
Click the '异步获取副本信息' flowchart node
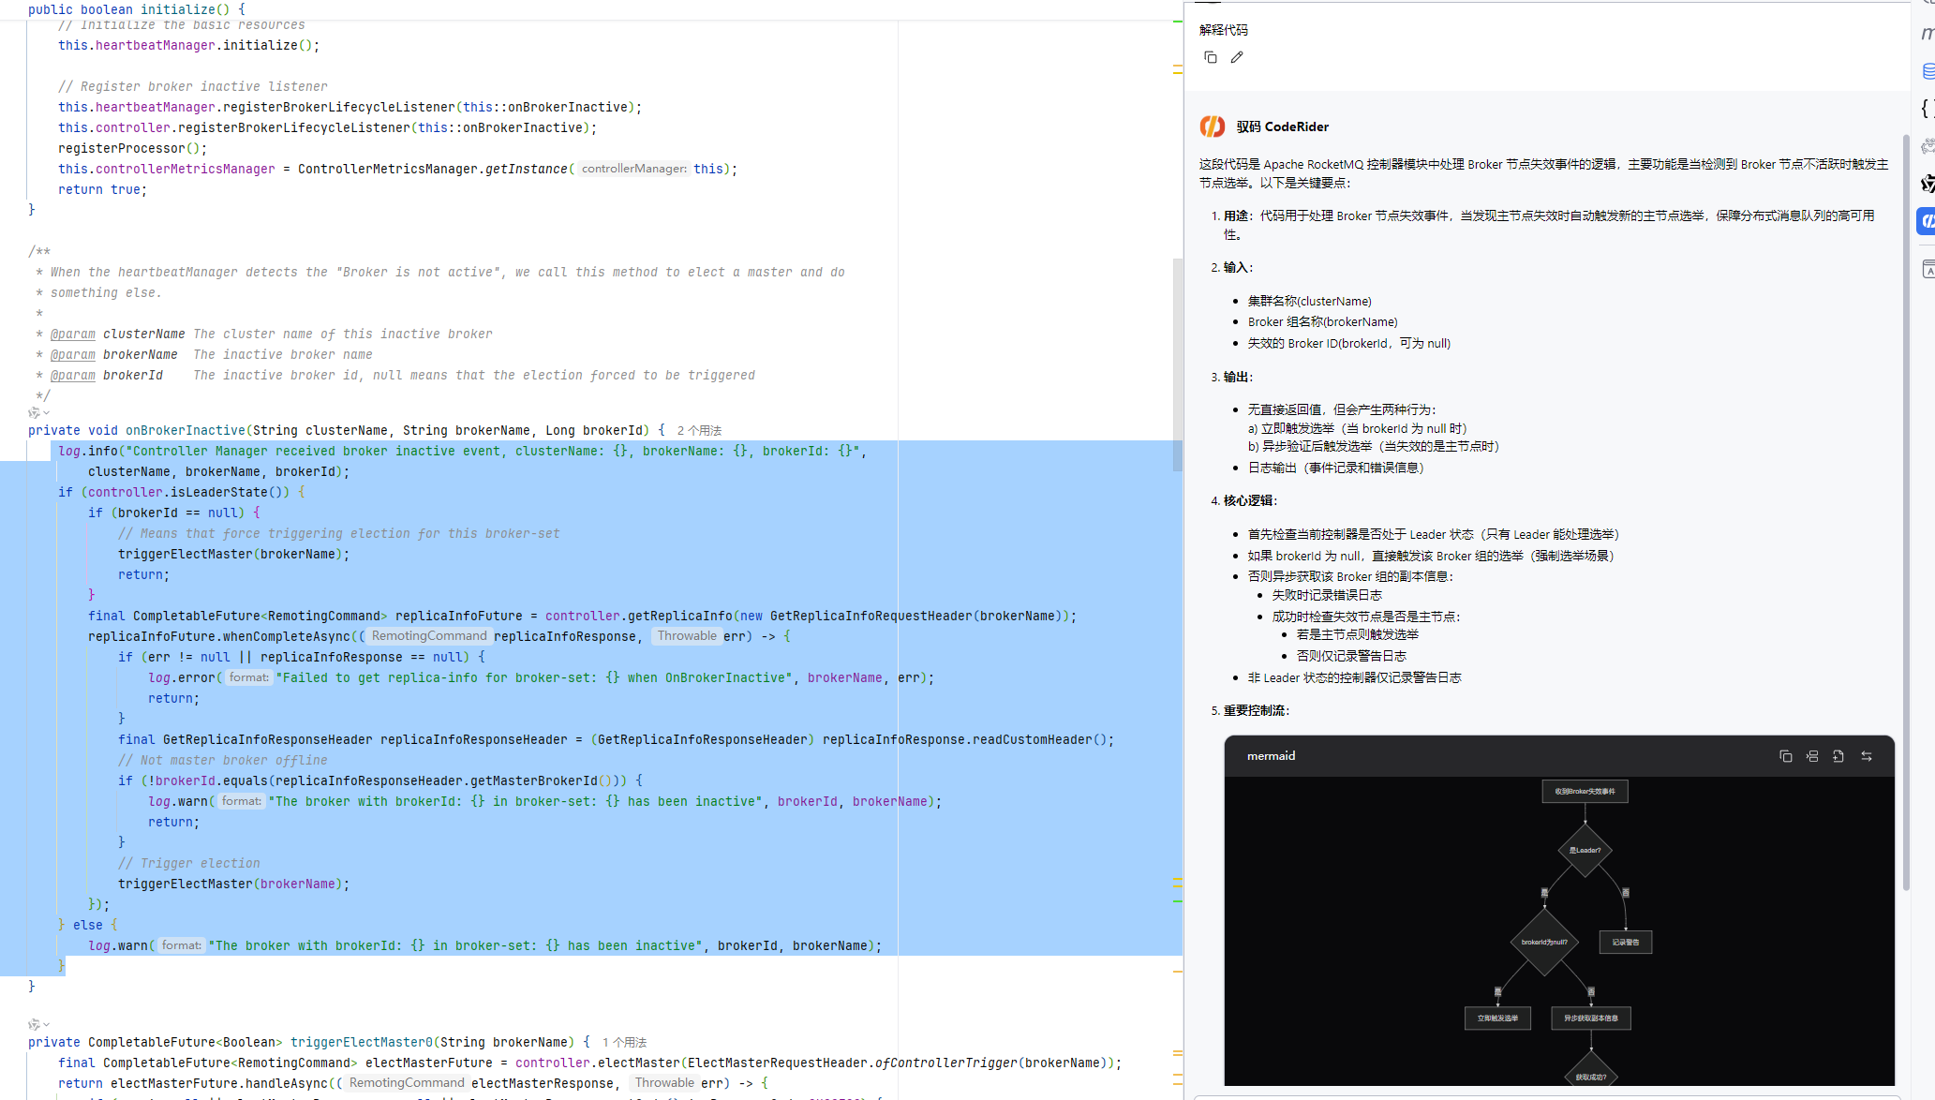(x=1591, y=1018)
